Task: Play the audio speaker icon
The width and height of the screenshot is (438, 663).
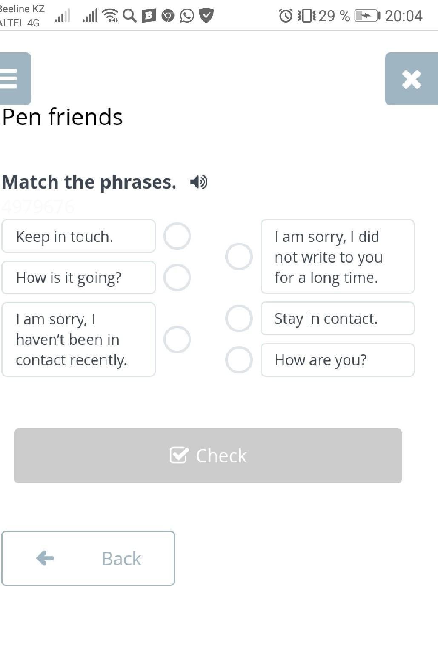Action: pos(198,182)
